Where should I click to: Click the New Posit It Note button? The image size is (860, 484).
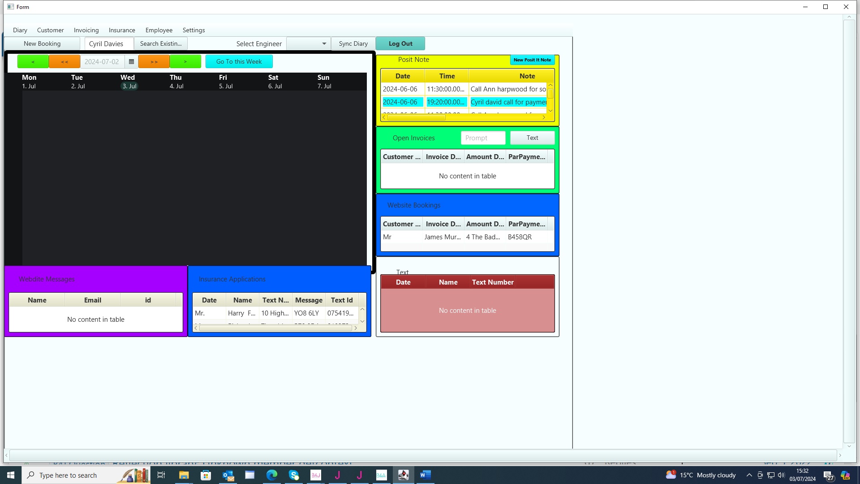tap(532, 60)
